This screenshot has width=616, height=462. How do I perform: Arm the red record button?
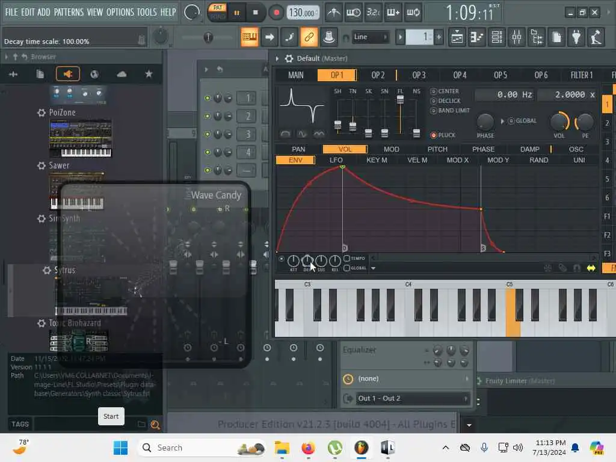pos(277,13)
